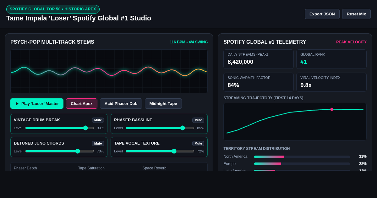Click the 78% Juno chords level value
The height and width of the screenshot is (198, 377).
(100, 151)
